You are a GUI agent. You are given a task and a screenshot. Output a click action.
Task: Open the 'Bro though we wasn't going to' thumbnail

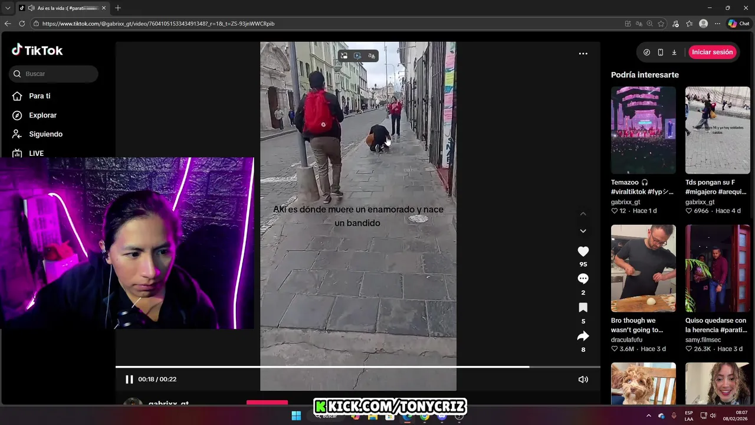(x=643, y=268)
